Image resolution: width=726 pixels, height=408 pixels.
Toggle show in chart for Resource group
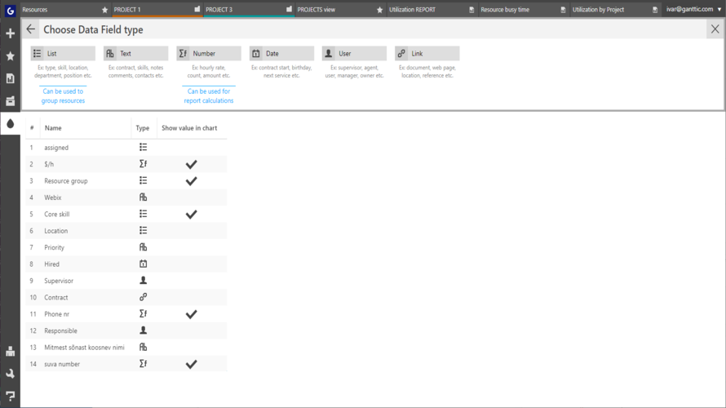coord(191,181)
